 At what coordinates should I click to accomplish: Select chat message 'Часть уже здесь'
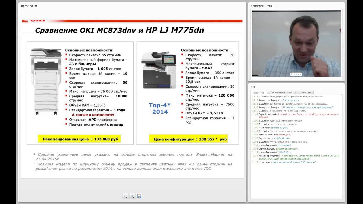point(275,100)
